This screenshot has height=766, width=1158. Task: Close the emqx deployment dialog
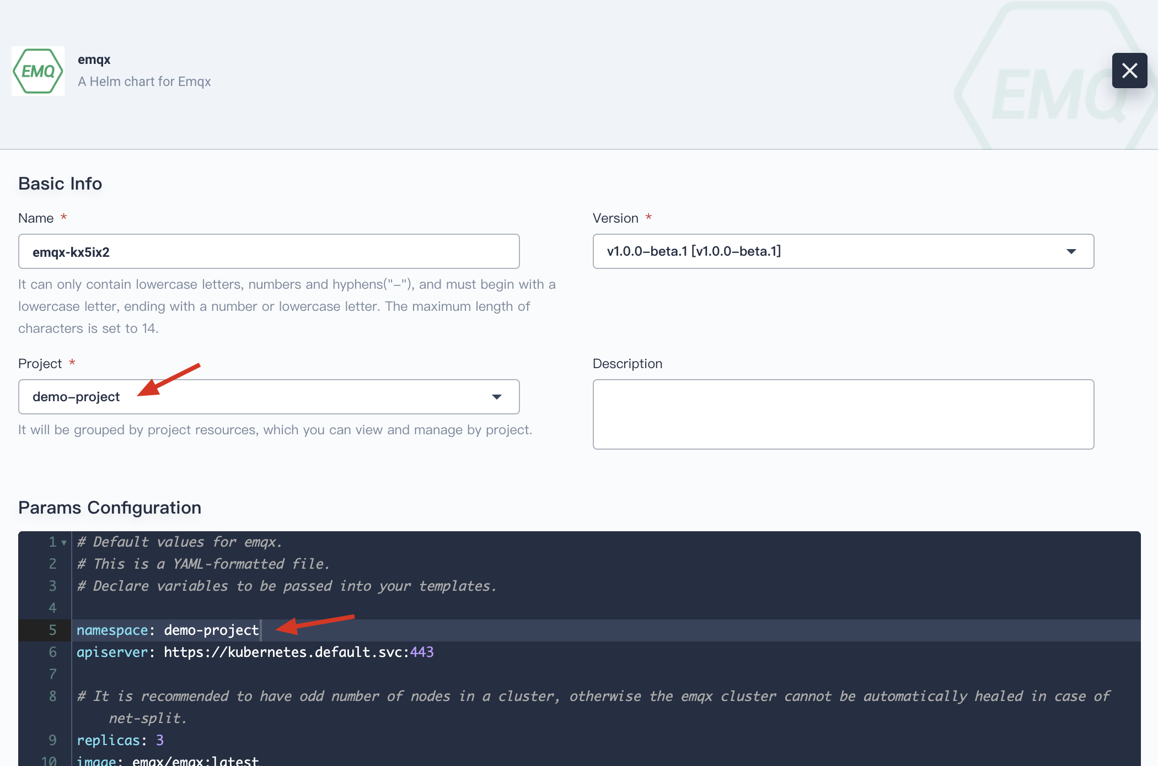1129,71
